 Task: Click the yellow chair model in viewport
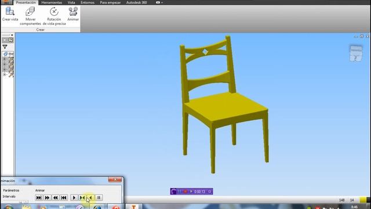(224, 105)
